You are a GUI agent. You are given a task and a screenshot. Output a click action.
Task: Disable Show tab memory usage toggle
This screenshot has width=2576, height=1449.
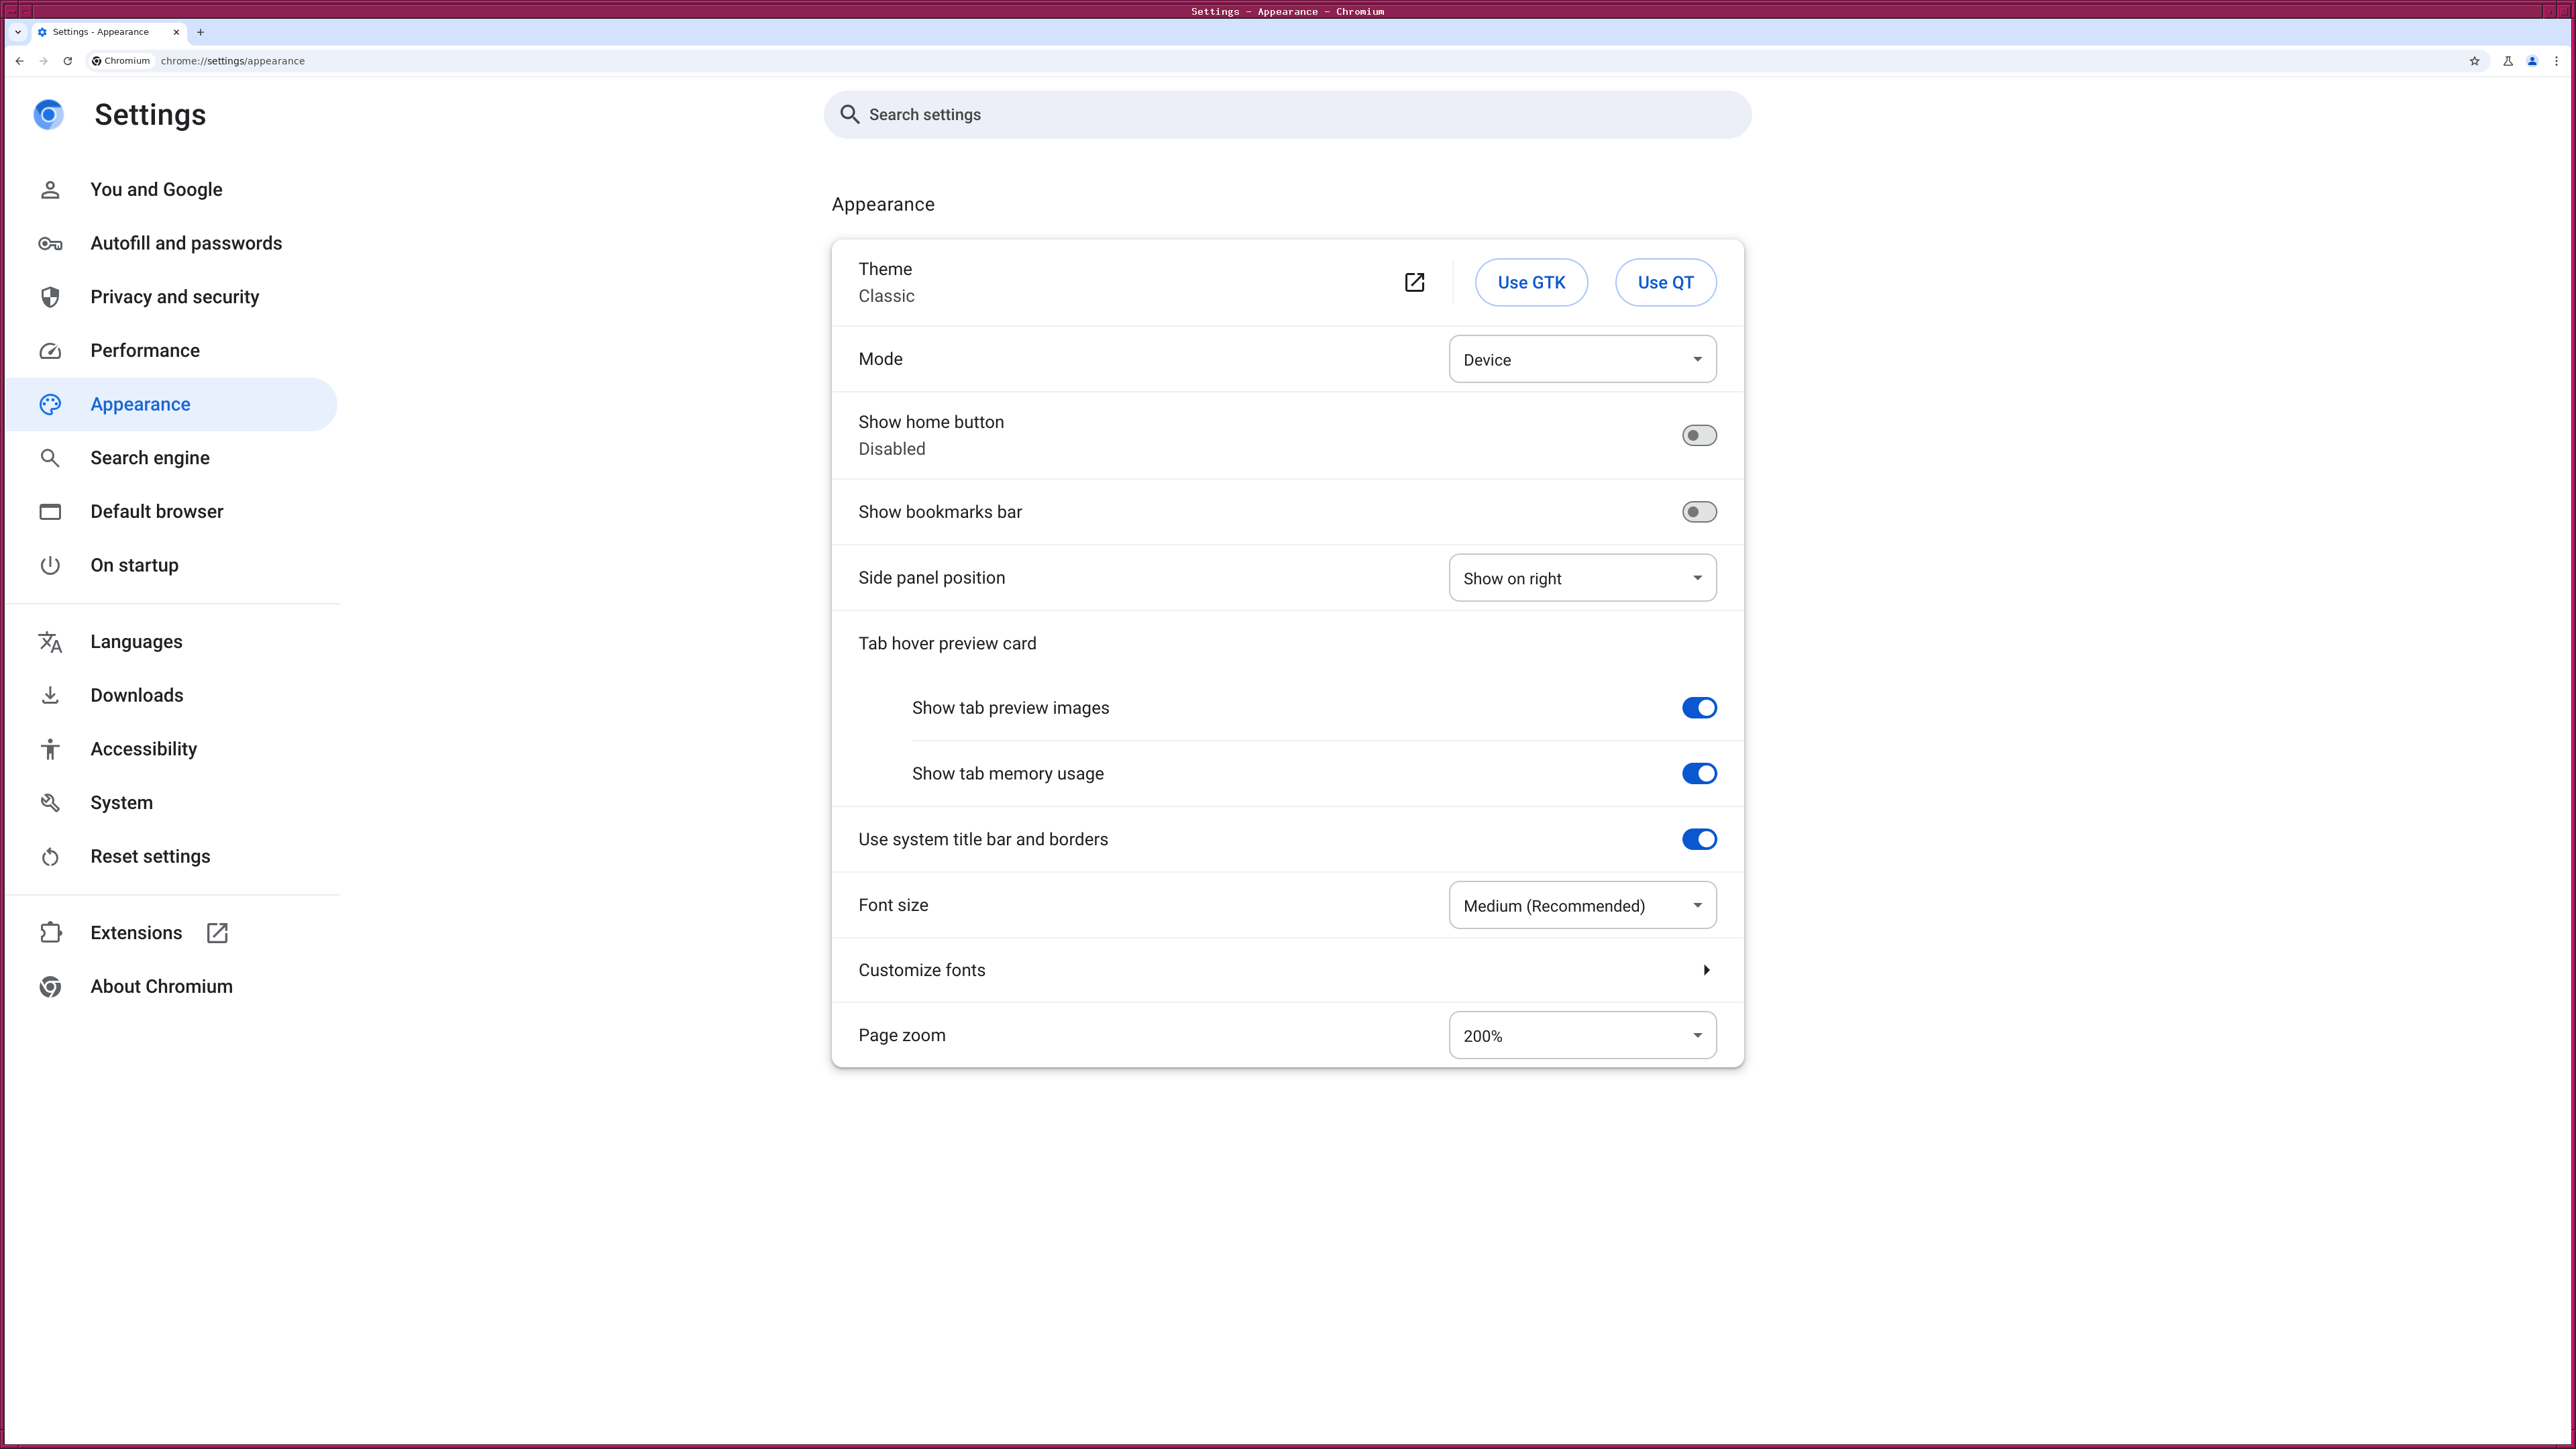[1698, 774]
